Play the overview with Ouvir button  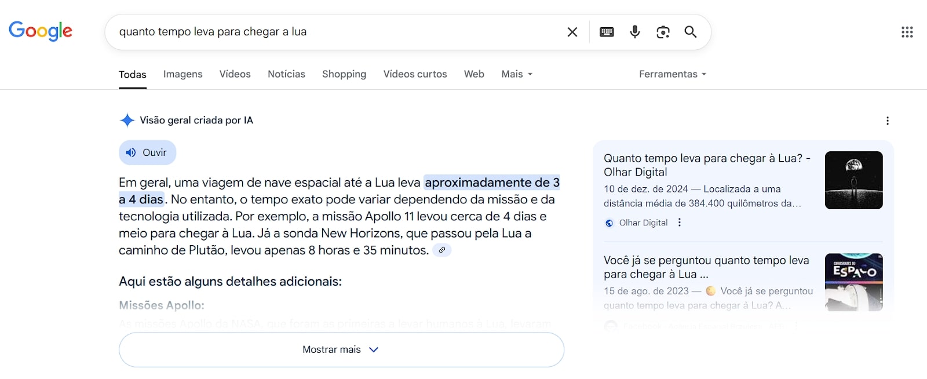(x=147, y=152)
